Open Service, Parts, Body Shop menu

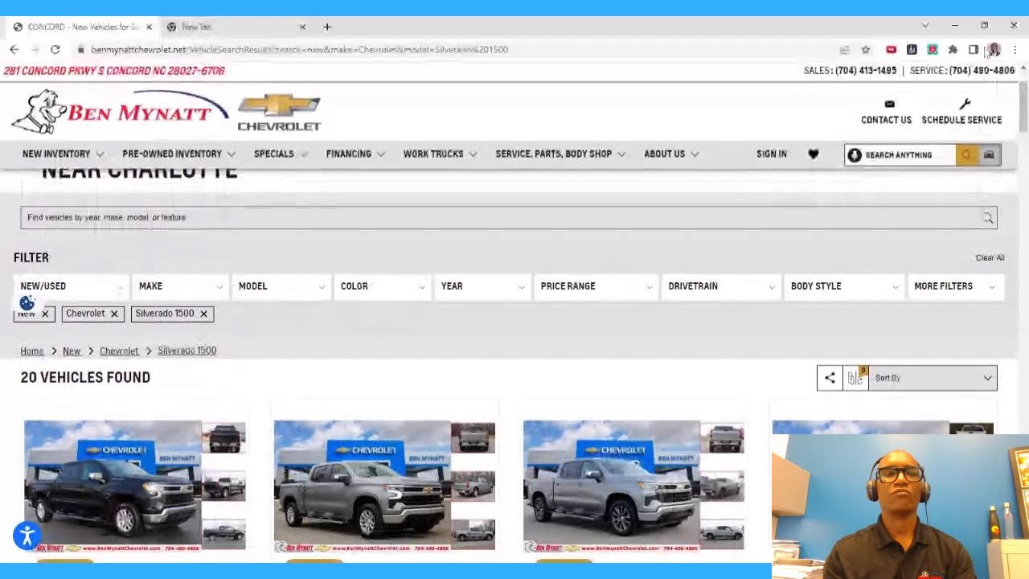[560, 154]
